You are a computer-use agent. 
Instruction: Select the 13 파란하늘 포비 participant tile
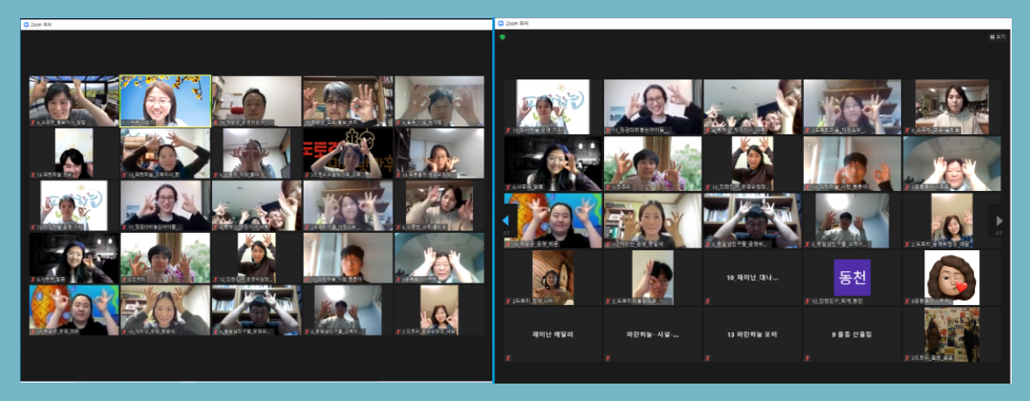point(752,334)
